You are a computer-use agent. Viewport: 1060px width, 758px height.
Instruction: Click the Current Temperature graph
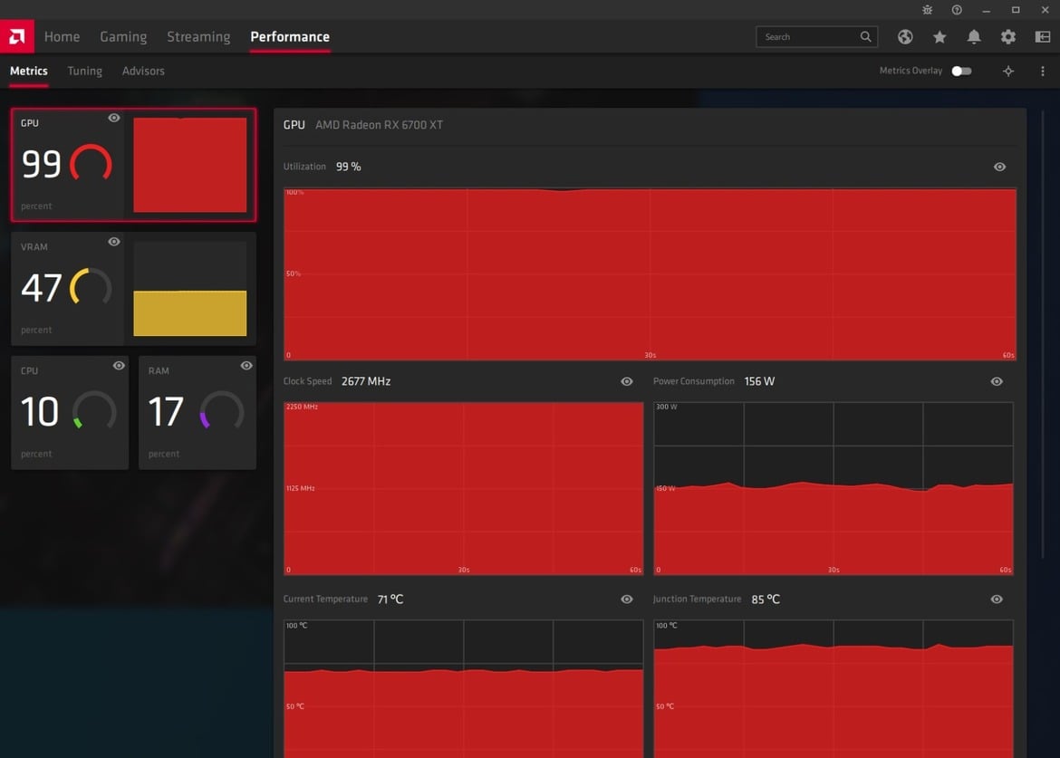(x=463, y=689)
